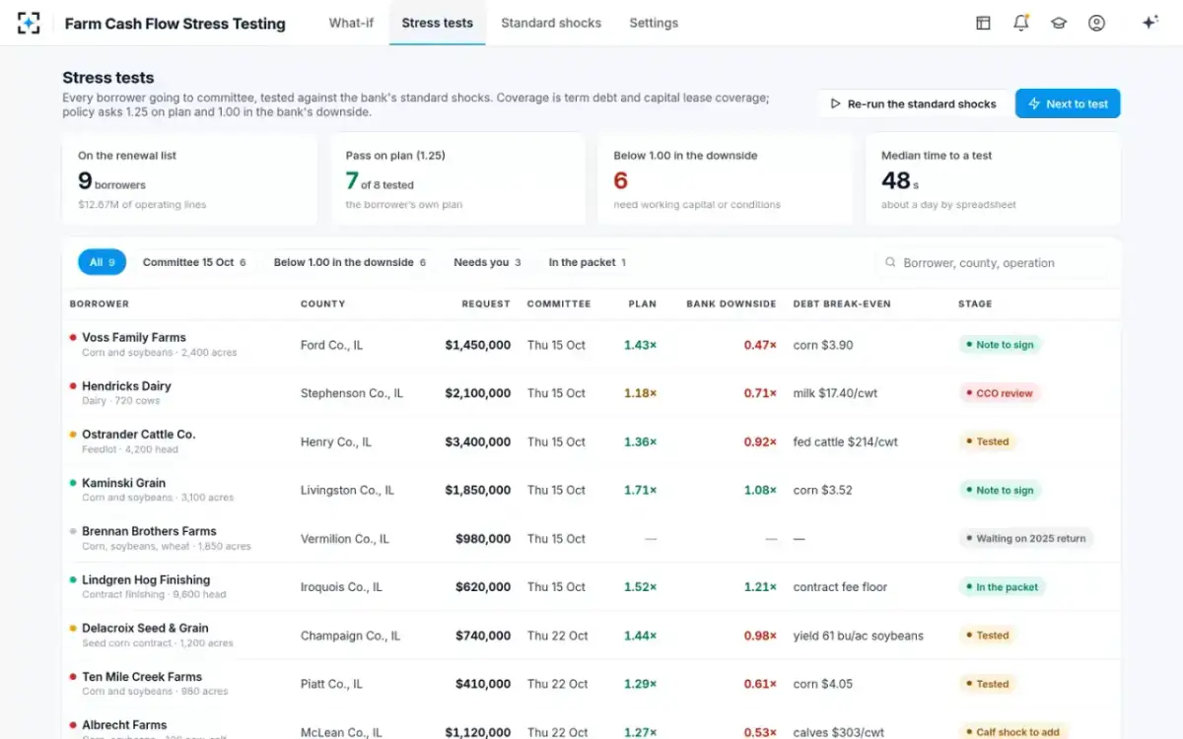Go to the Settings tab
Image resolution: width=1183 pixels, height=739 pixels.
pos(654,23)
